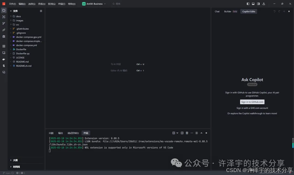Image resolution: width=294 pixels, height=175 pixels.
Task: Close the bottom terminal panel
Action: [x=206, y=133]
